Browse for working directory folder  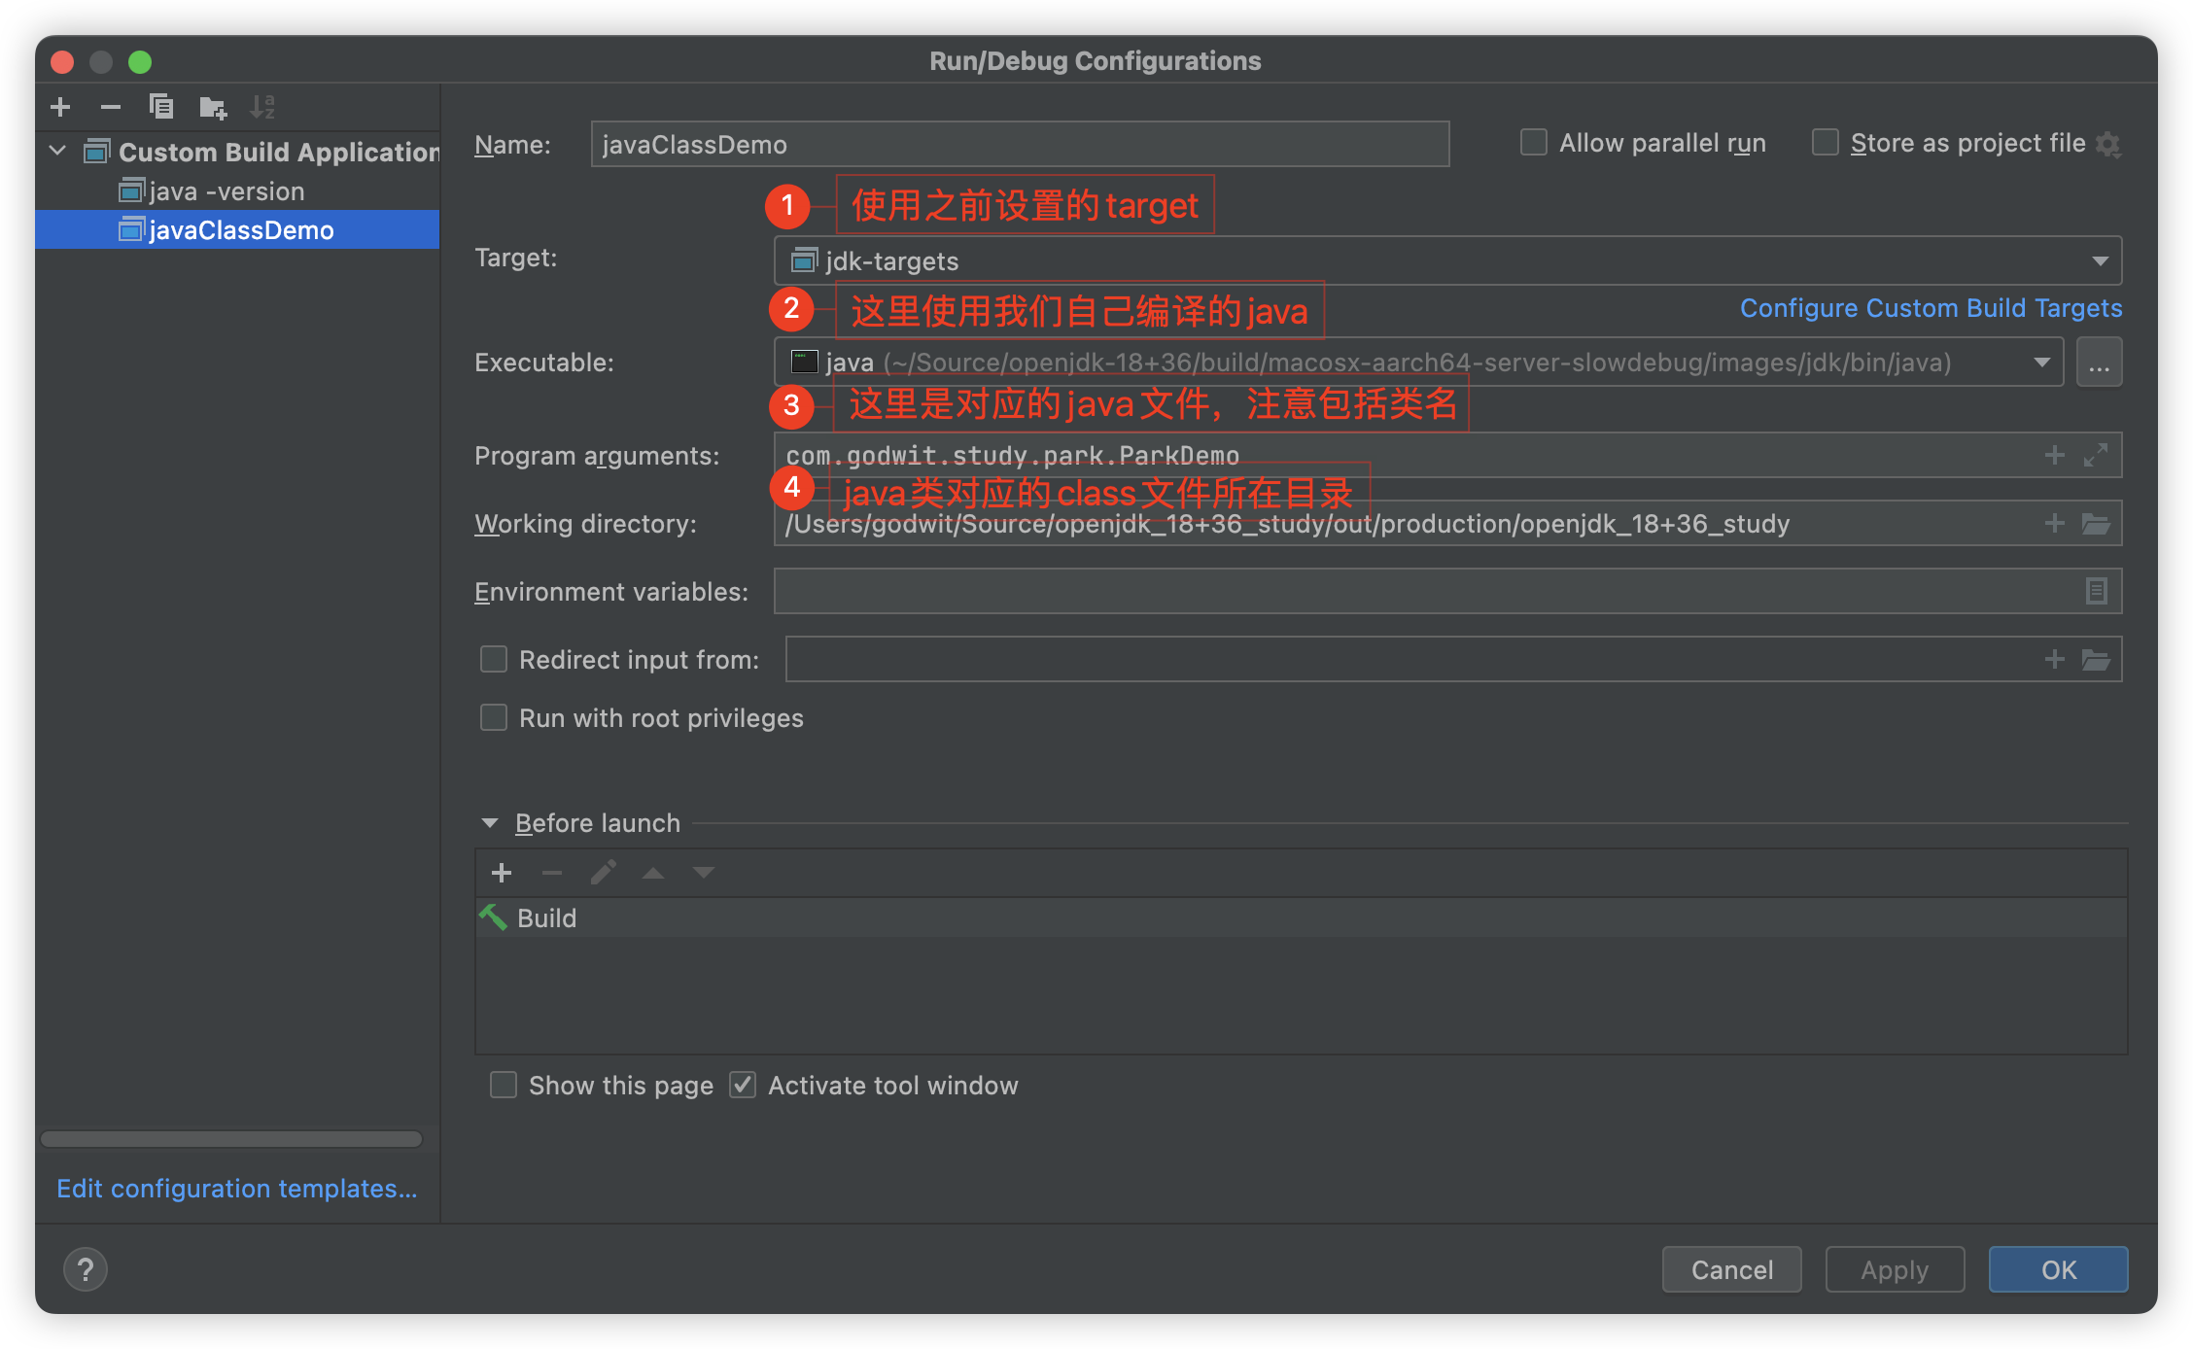point(2096,524)
